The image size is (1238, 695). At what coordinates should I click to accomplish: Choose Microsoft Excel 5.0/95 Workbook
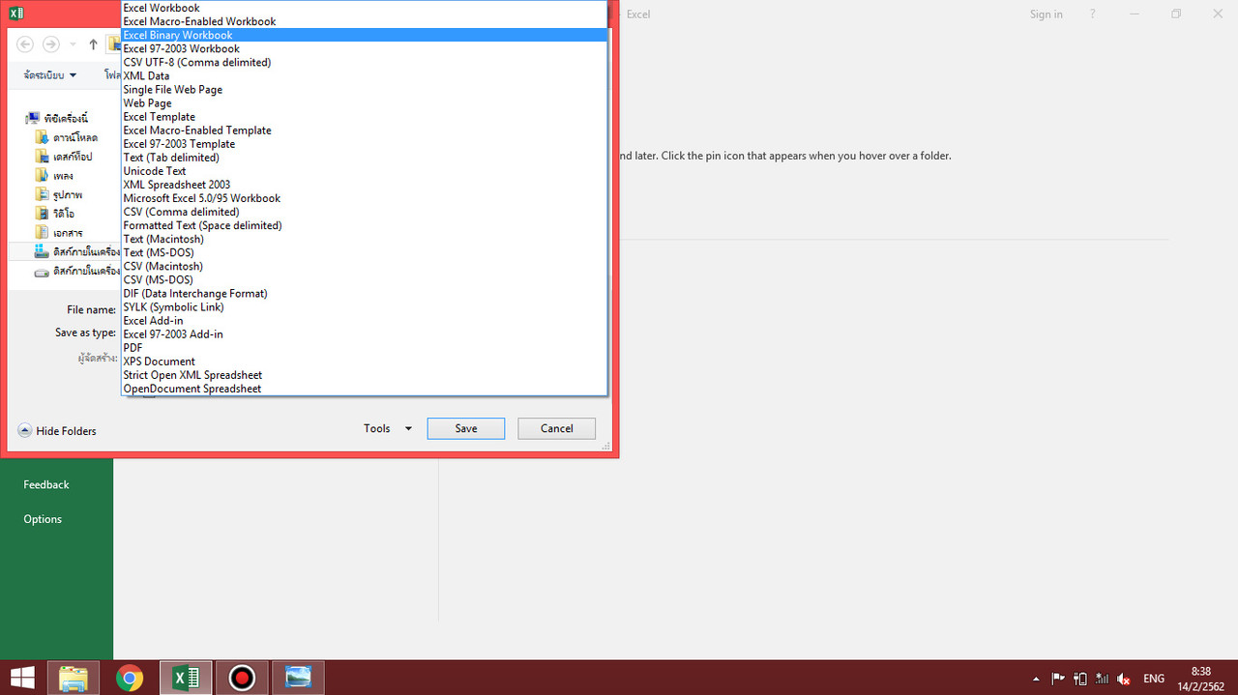pos(365,197)
